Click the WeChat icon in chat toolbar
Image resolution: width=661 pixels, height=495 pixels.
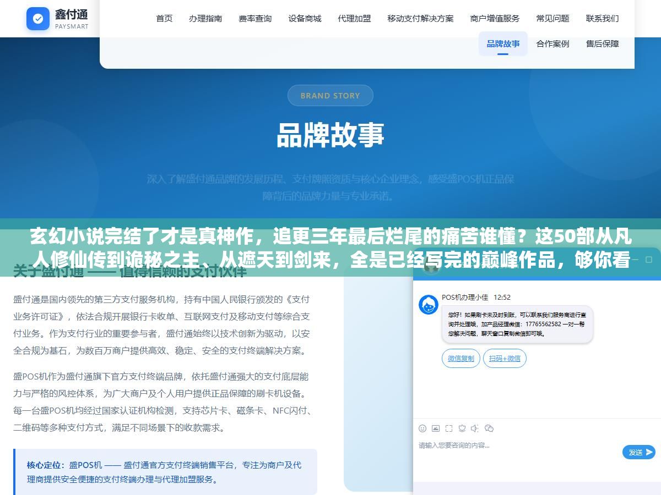point(489,428)
